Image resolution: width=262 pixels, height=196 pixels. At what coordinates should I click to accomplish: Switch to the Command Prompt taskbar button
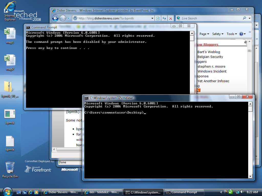tap(184, 192)
